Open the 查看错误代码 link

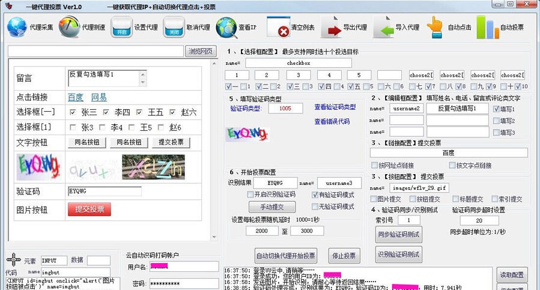(332, 121)
